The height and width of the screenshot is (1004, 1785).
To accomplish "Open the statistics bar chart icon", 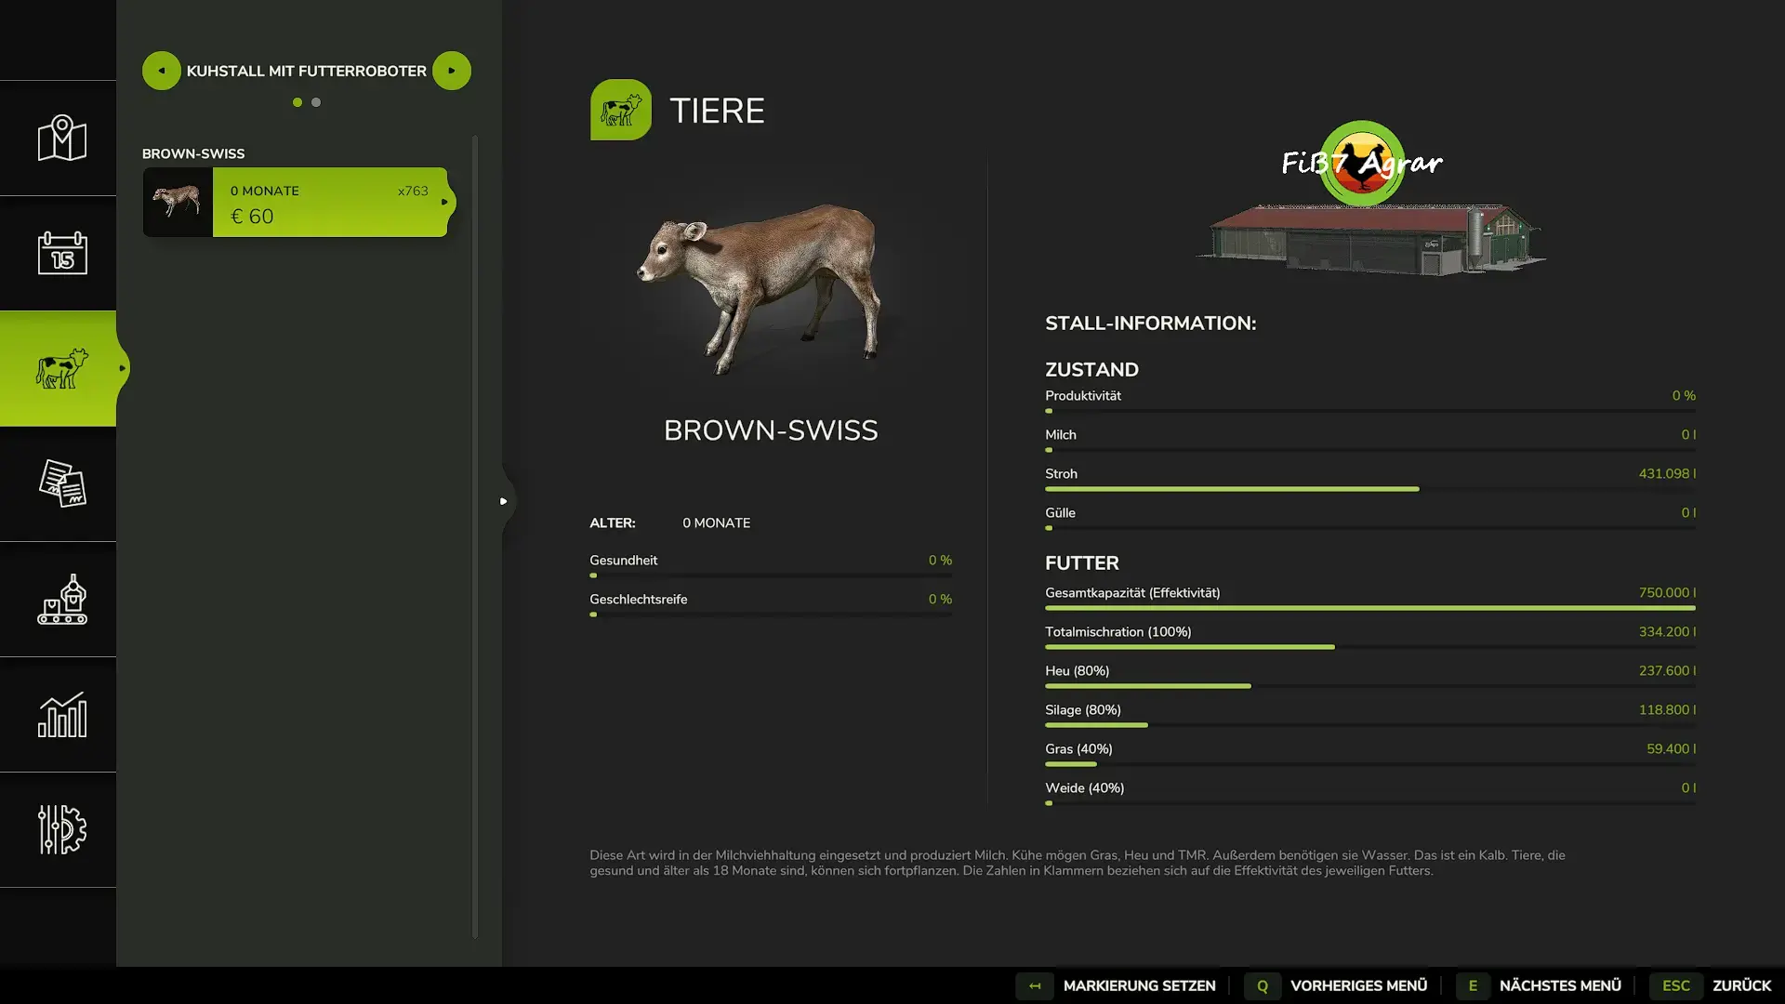I will tap(61, 714).
